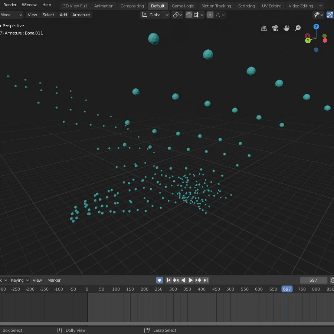Click the Blender logo icon top right
This screenshot has height=334, width=334.
click(330, 15)
